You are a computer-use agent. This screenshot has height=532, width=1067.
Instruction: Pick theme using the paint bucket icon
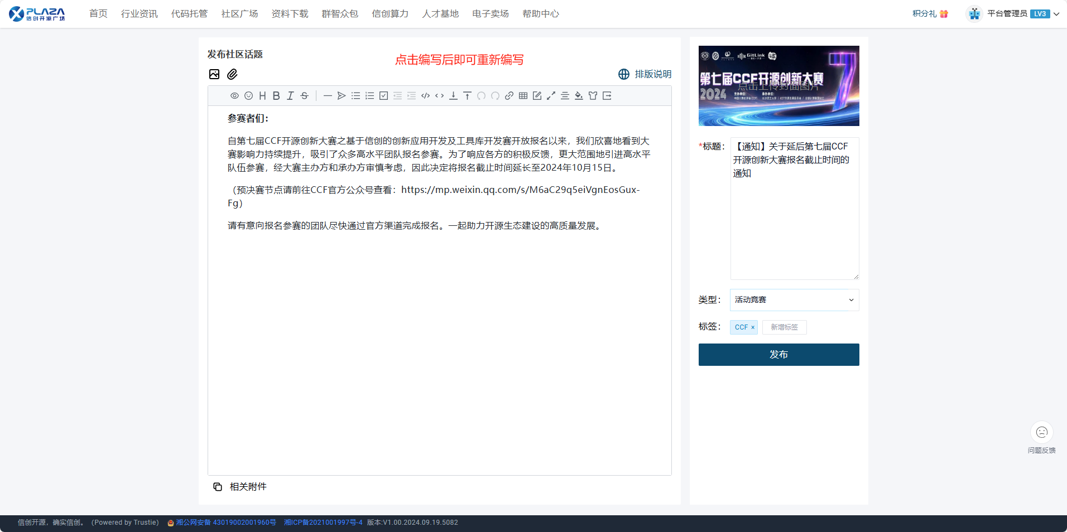pyautogui.click(x=579, y=96)
